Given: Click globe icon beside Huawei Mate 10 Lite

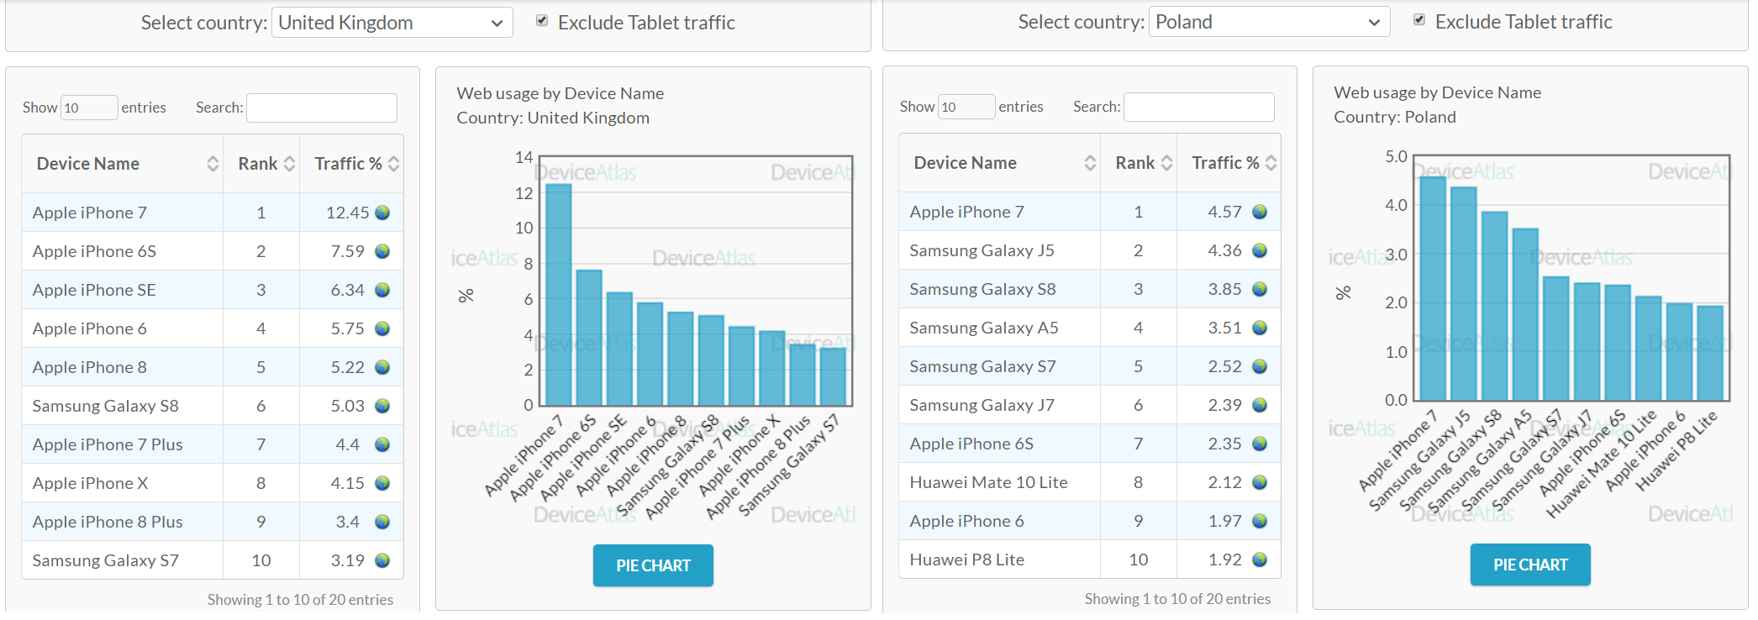Looking at the screenshot, I should [1260, 482].
